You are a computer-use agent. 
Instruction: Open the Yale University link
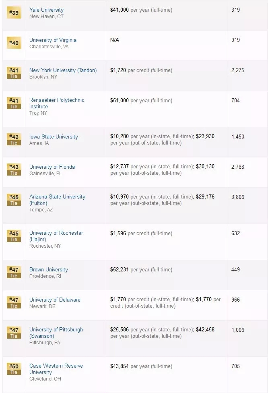[46, 10]
